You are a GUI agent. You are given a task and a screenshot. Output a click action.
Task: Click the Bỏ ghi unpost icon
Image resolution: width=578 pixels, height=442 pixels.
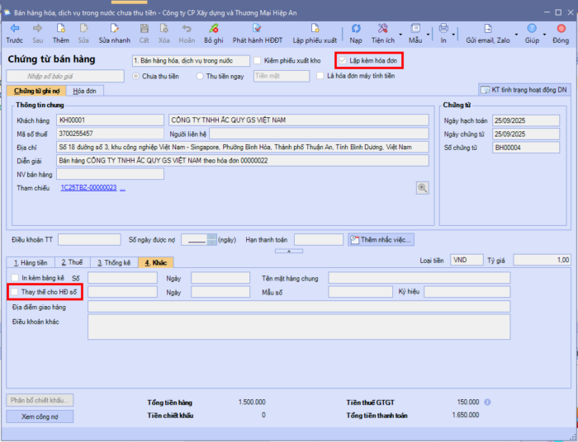coord(213,29)
